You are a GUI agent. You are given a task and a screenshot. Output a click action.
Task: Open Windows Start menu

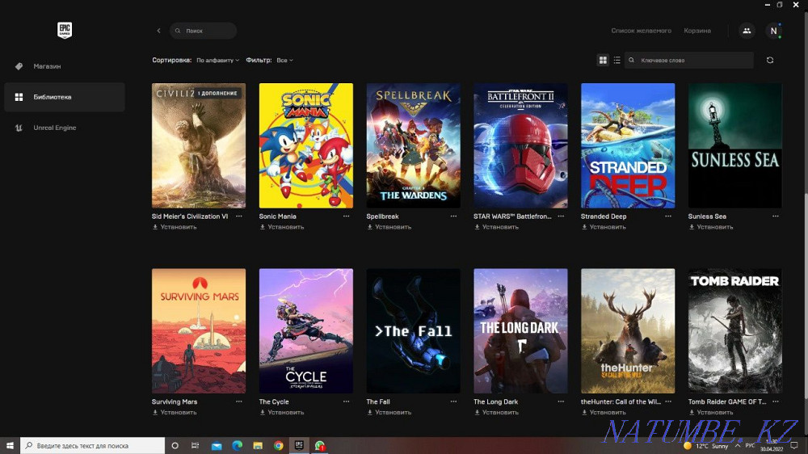pyautogui.click(x=11, y=445)
